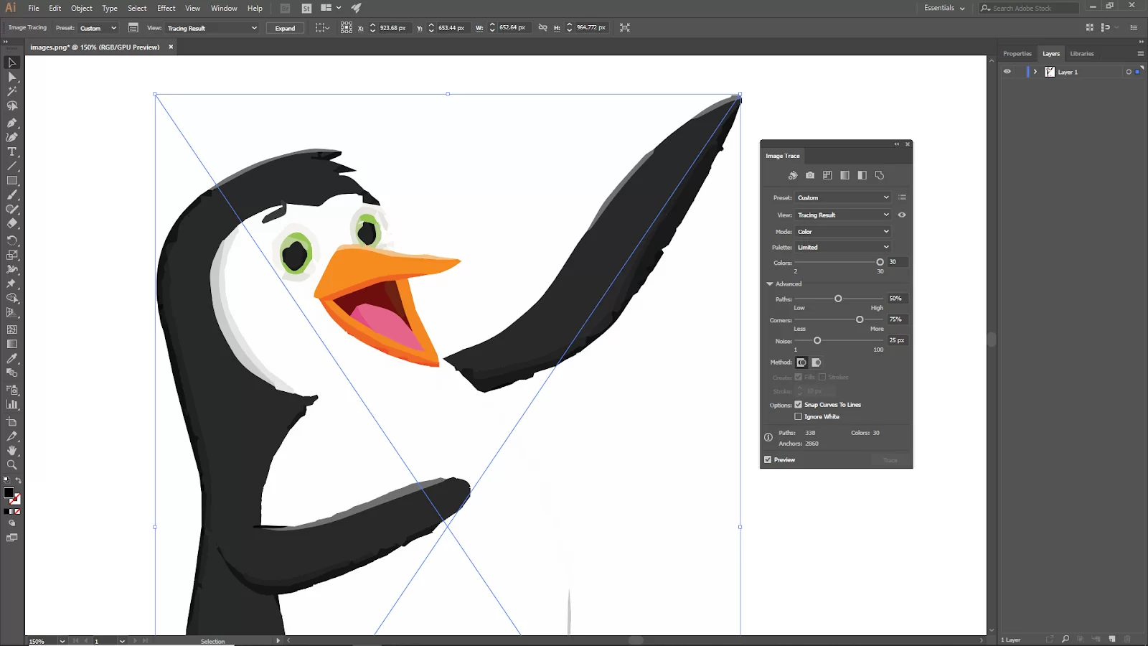This screenshot has width=1148, height=646.
Task: Toggle Snap Curves To Lines checkbox
Action: 798,405
